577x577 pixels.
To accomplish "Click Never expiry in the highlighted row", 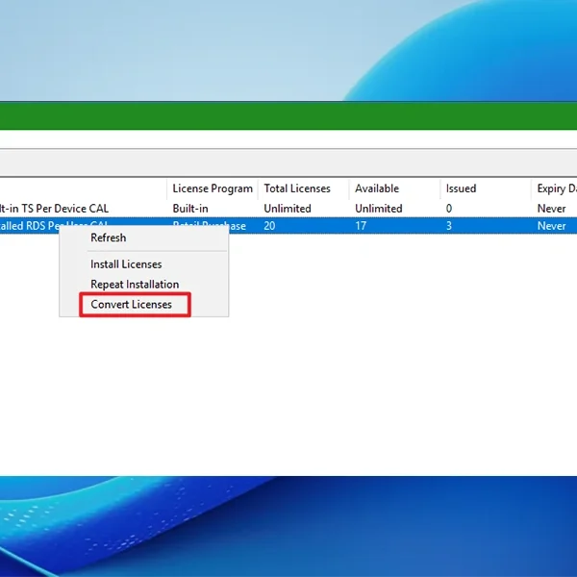I will [552, 226].
